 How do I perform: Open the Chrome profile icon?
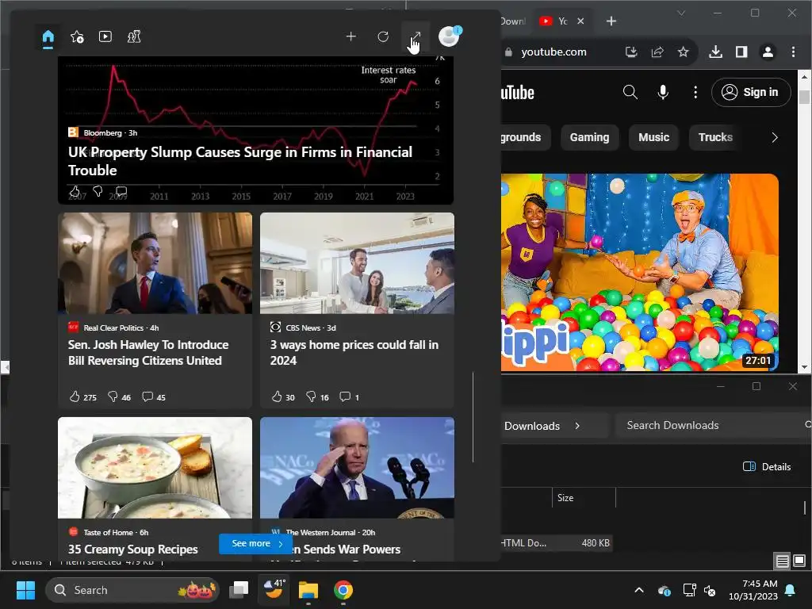click(768, 52)
